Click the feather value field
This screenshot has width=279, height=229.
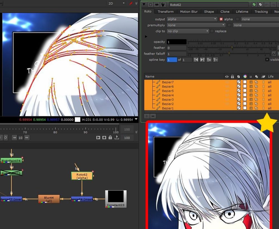coord(177,48)
